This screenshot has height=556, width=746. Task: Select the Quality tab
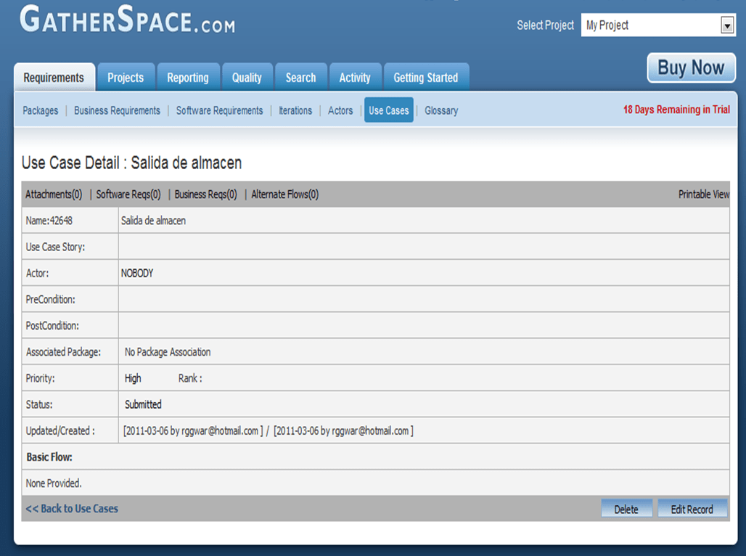[x=247, y=78]
